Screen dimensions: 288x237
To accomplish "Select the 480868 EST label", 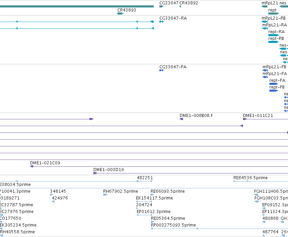I will pyautogui.click(x=270, y=218).
